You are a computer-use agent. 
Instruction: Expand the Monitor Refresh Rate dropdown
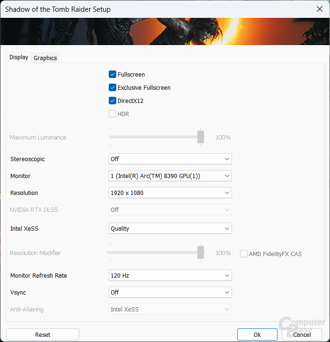coord(170,276)
